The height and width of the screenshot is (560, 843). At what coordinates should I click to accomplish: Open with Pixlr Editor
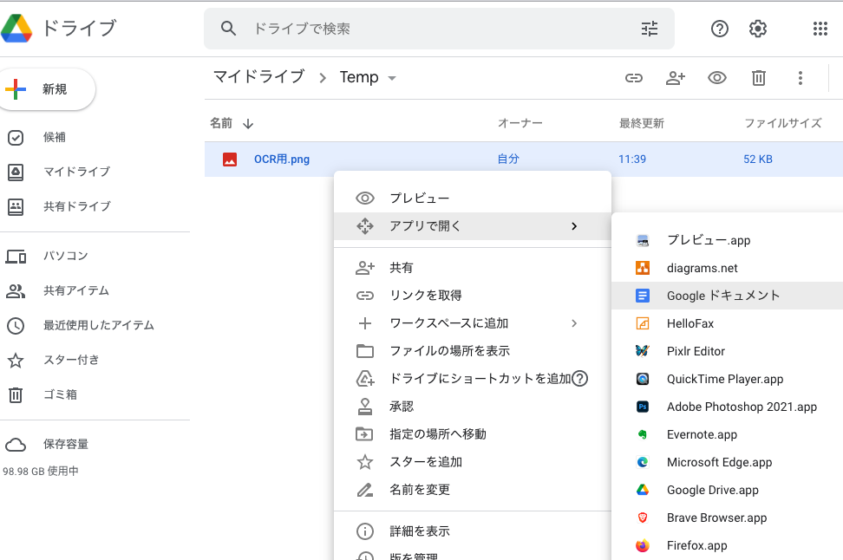pyautogui.click(x=728, y=351)
